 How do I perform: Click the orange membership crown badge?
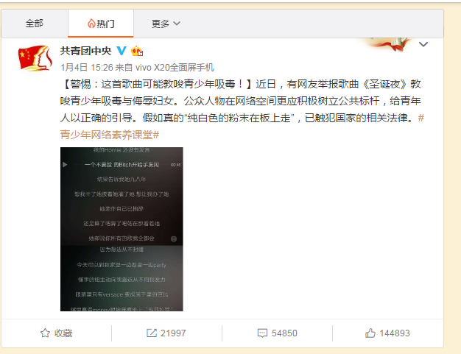(137, 51)
